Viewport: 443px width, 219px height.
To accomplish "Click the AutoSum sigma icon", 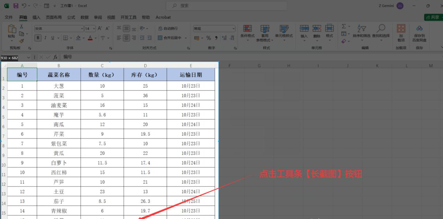I will pos(344,26).
